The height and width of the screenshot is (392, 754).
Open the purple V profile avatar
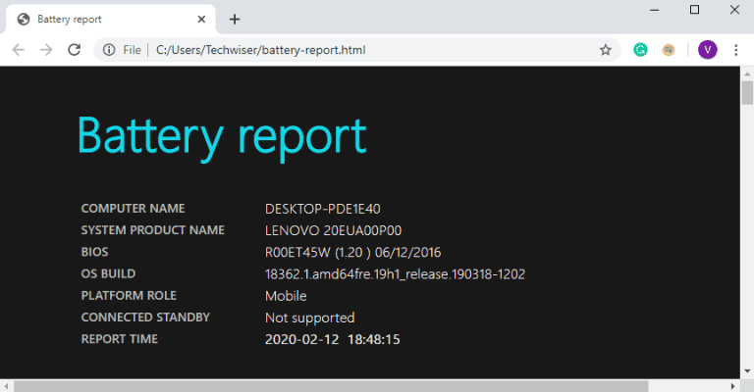click(x=708, y=50)
